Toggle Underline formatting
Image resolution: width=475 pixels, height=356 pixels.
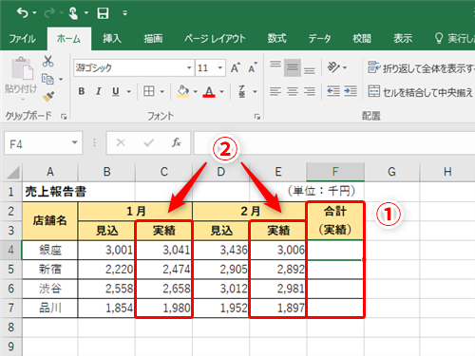tap(116, 91)
